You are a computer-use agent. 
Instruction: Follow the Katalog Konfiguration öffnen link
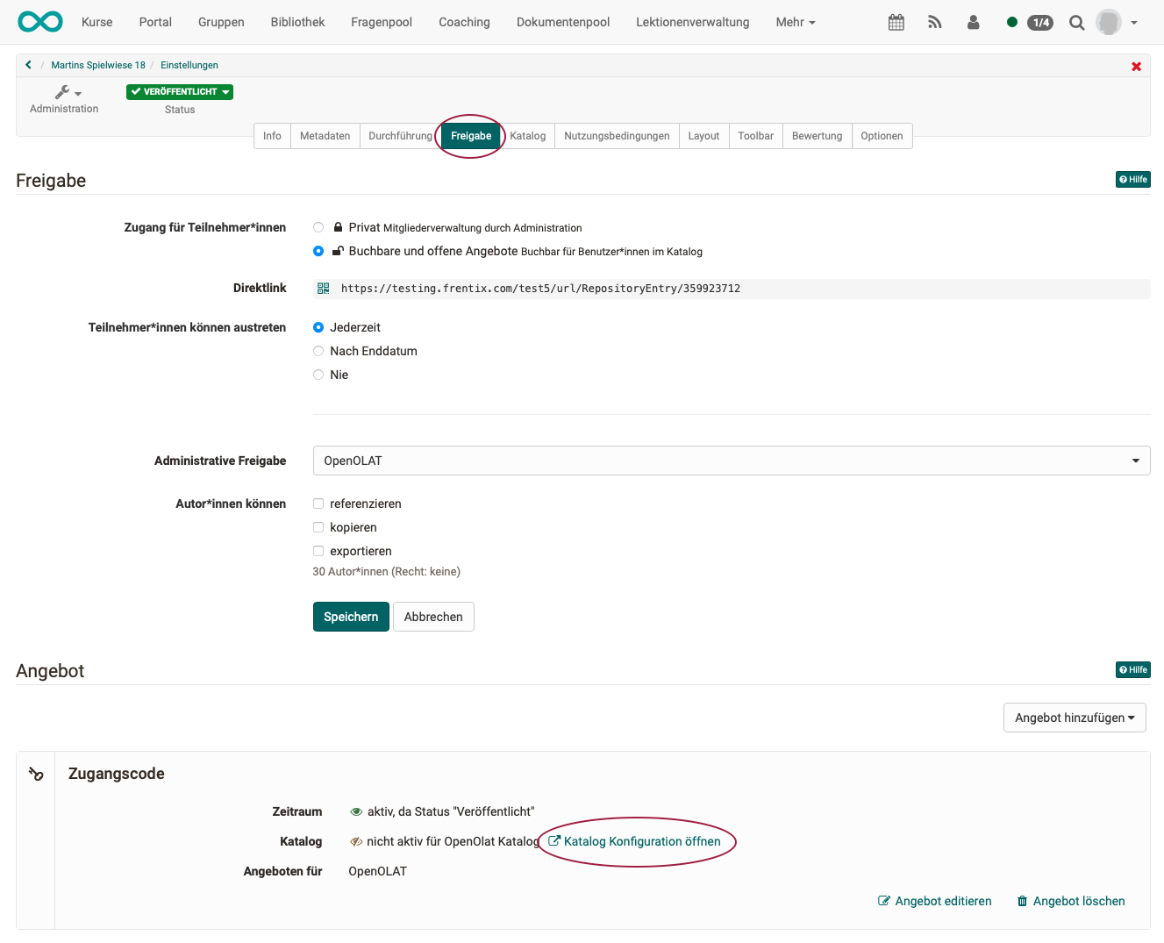pos(641,841)
